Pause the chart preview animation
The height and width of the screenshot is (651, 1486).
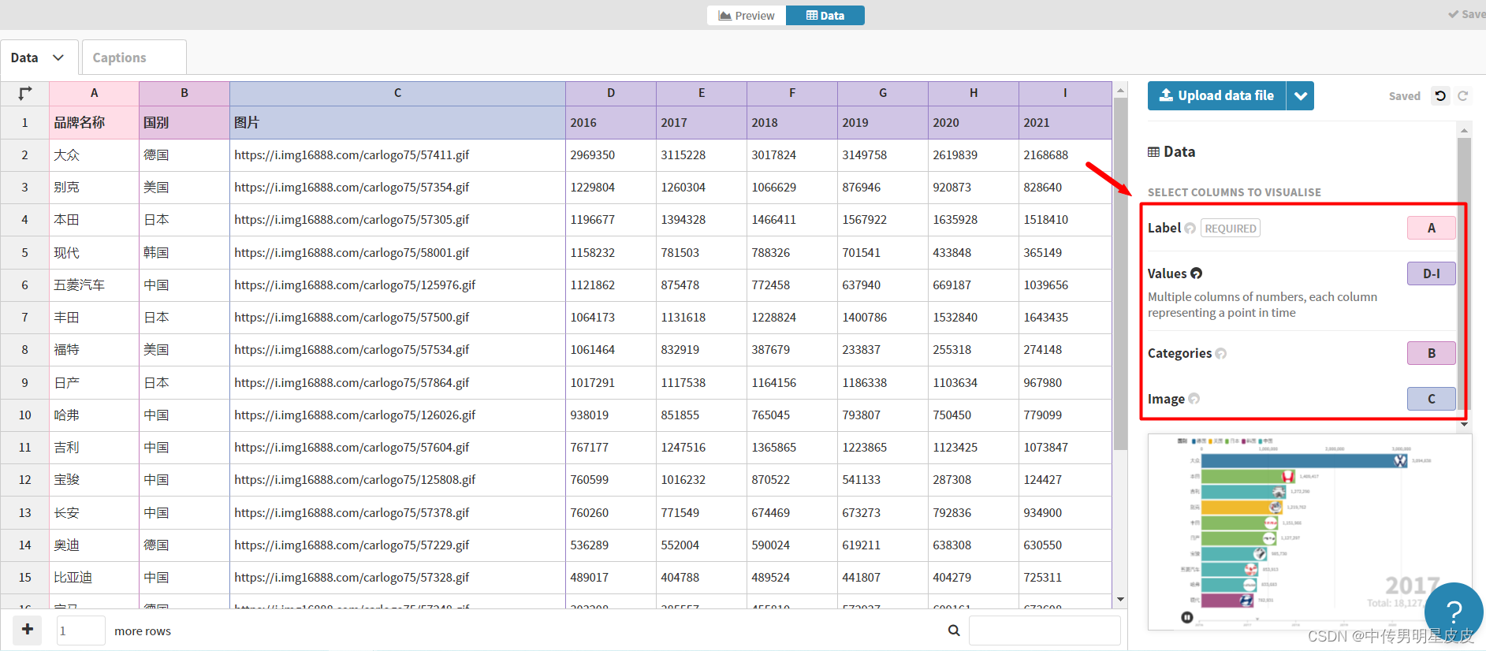[1186, 617]
